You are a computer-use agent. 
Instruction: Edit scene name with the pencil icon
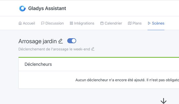[60, 41]
